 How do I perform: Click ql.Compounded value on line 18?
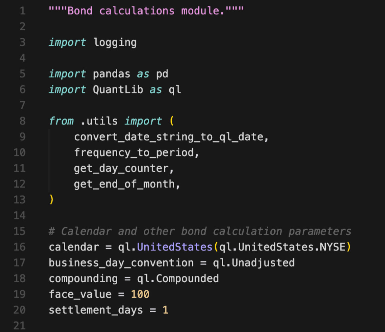[x=178, y=278]
